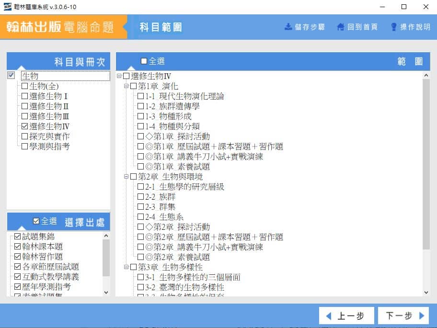
Task: Check 選修生物 III checkbox
Action: pyautogui.click(x=24, y=116)
